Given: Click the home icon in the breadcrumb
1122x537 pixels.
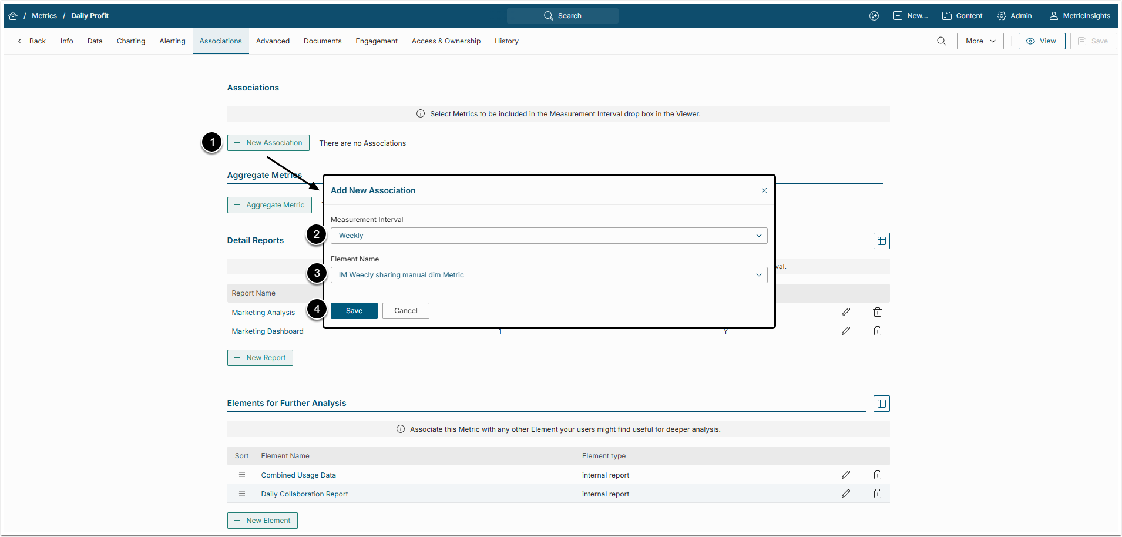Looking at the screenshot, I should (13, 16).
